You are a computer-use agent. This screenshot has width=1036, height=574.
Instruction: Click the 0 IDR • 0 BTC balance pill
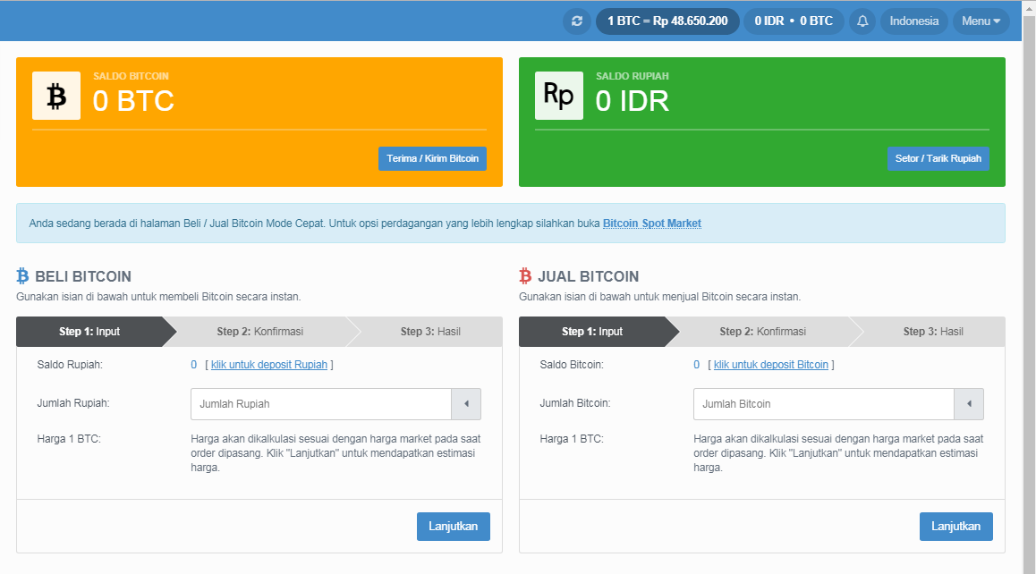click(x=794, y=21)
